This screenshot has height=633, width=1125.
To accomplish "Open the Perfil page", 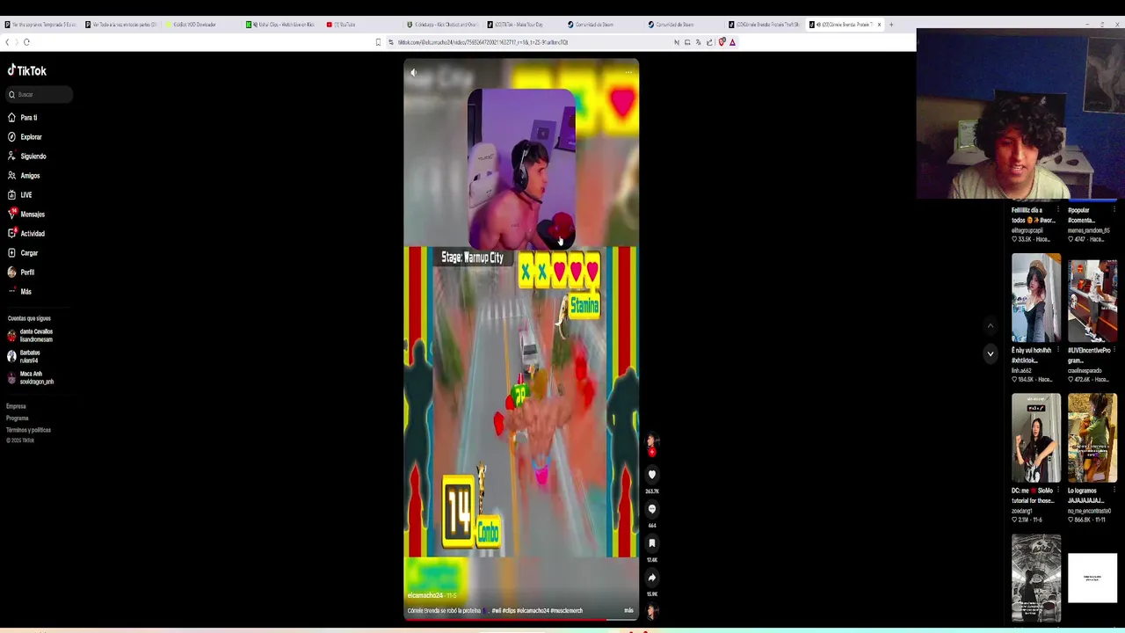I will [21, 273].
